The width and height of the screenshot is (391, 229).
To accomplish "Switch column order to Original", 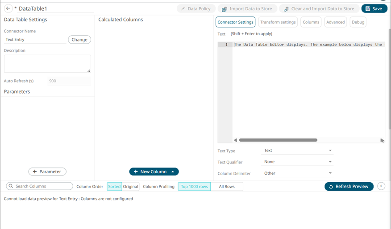I will pos(130,186).
